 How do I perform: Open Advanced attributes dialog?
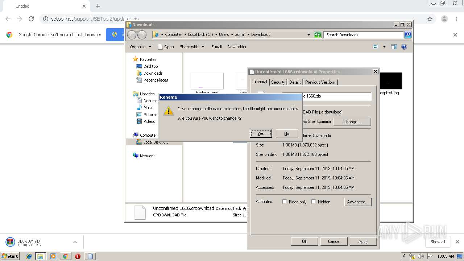point(357,202)
